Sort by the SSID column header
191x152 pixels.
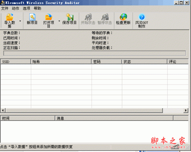click(16, 62)
